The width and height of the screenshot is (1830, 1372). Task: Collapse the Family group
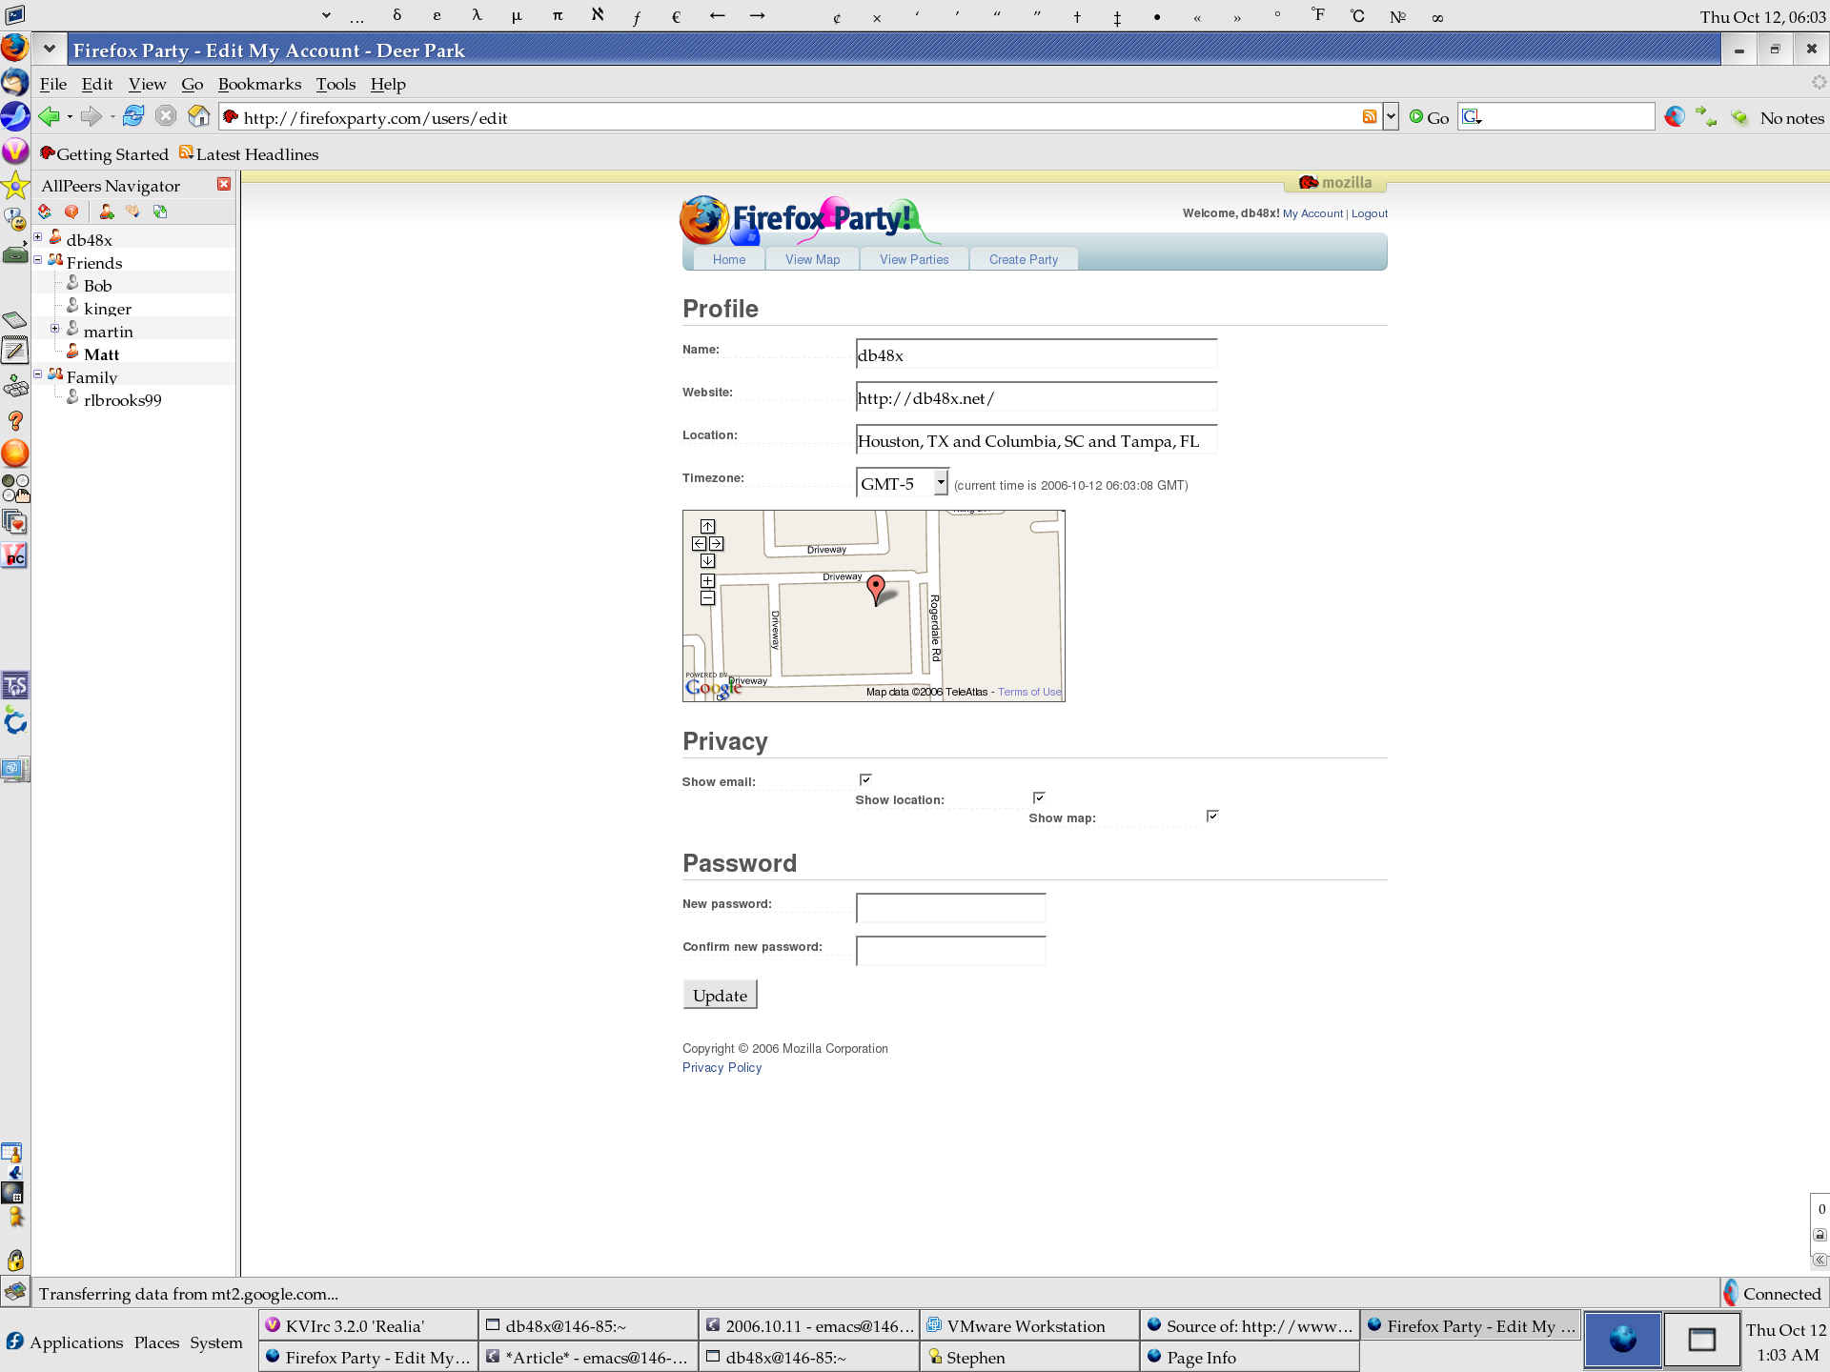coord(37,374)
